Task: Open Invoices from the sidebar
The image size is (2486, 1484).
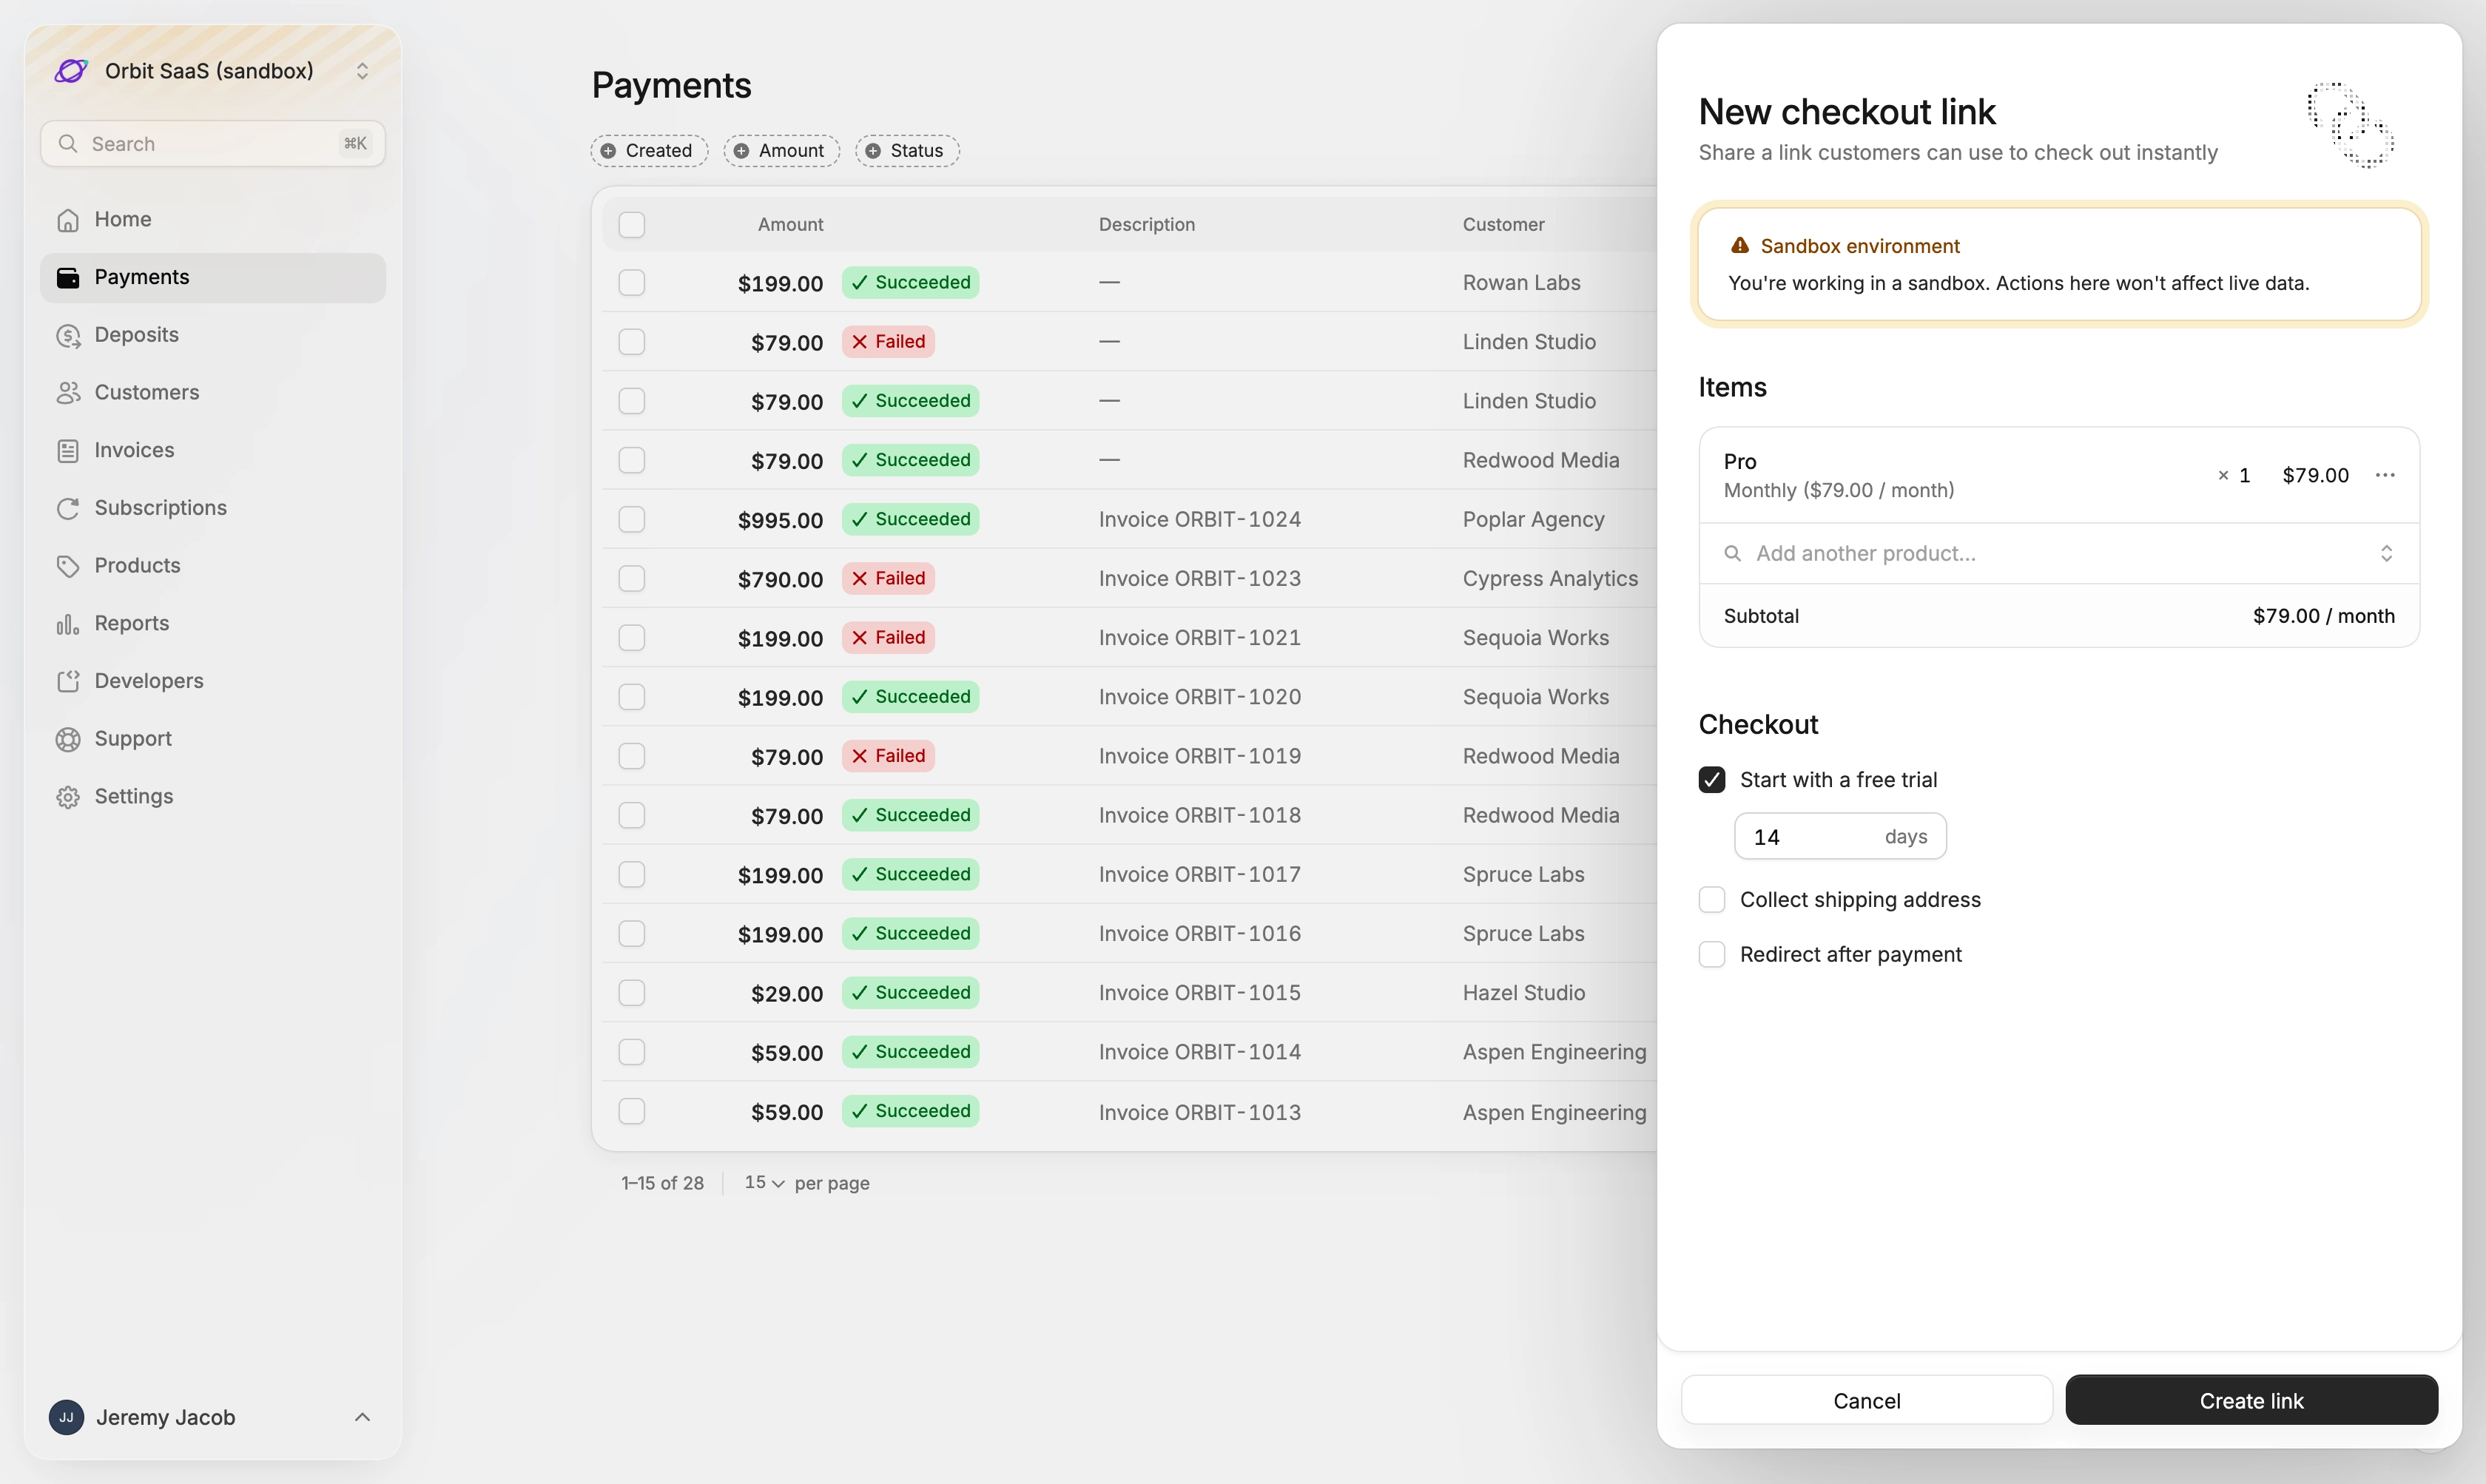Action: pos(213,451)
